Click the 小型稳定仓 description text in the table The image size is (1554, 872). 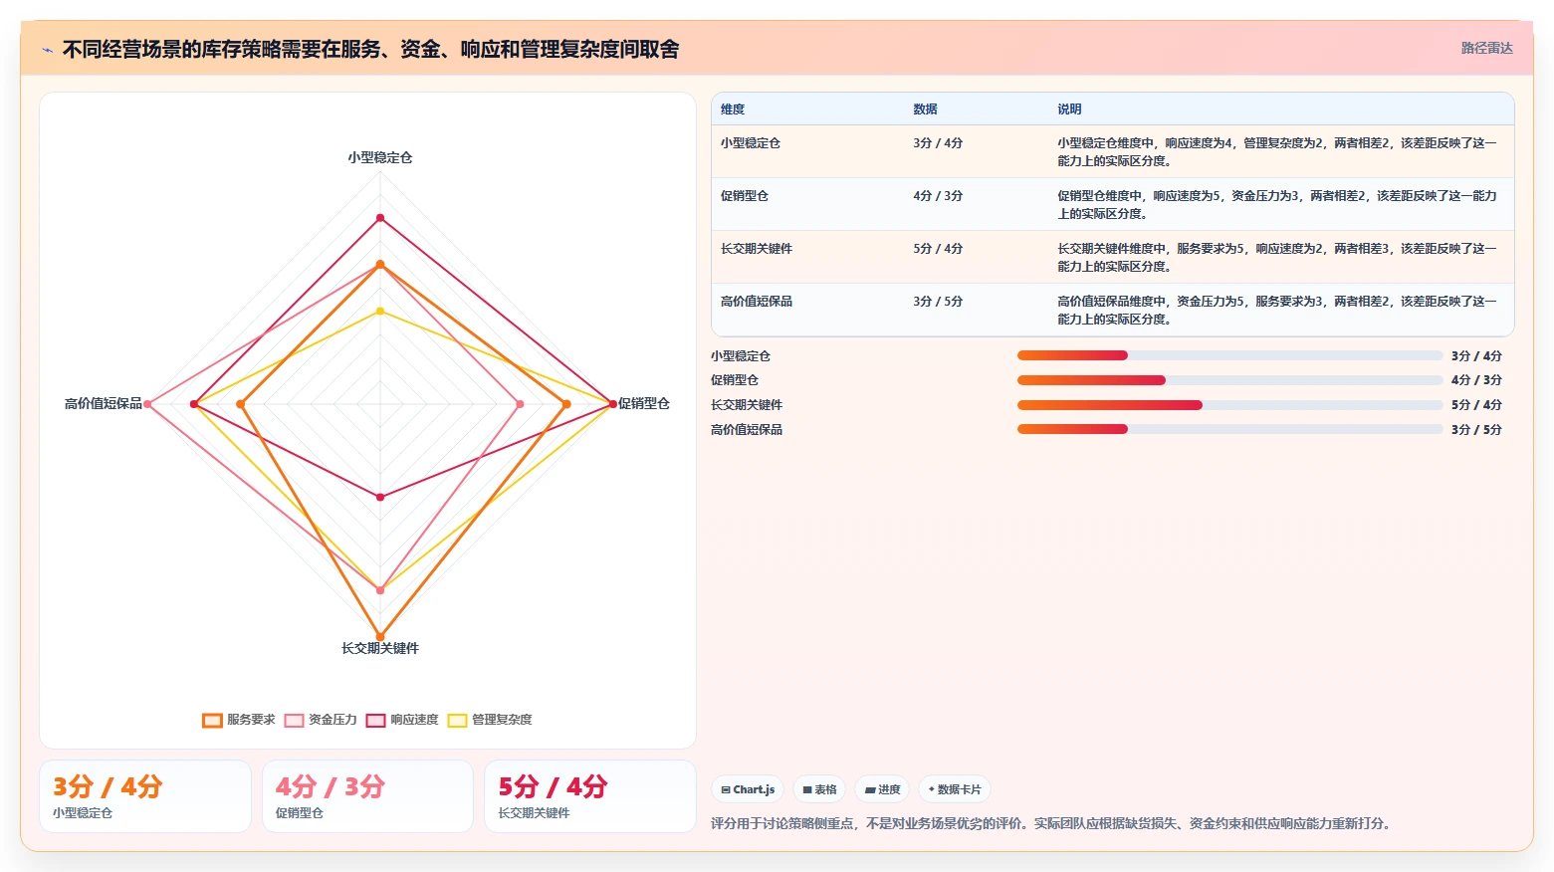1277,152
